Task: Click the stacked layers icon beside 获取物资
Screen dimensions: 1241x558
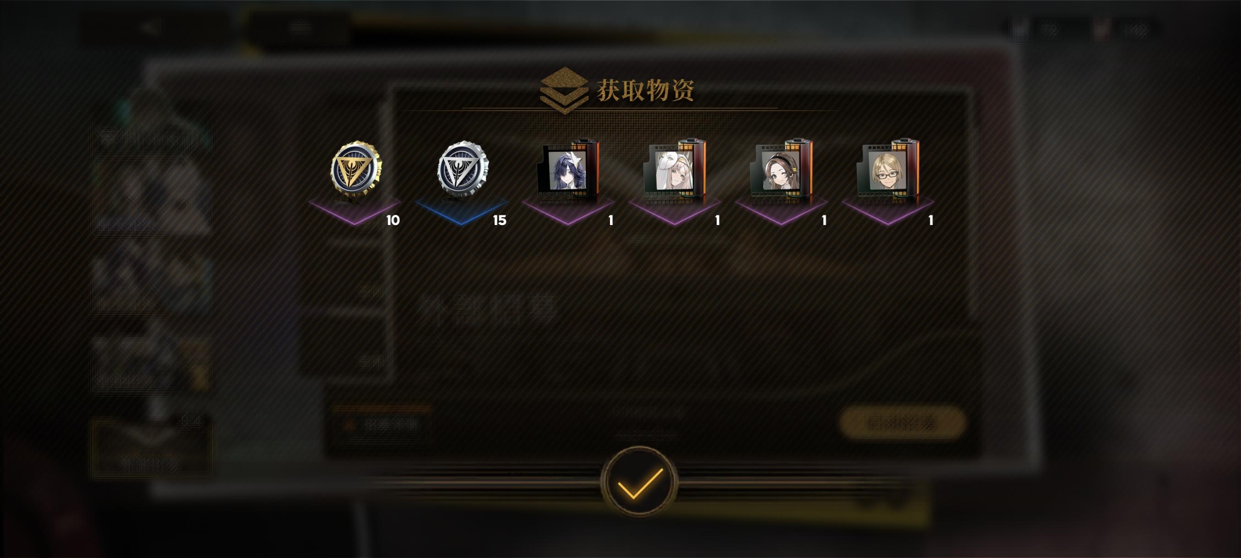Action: pos(564,91)
